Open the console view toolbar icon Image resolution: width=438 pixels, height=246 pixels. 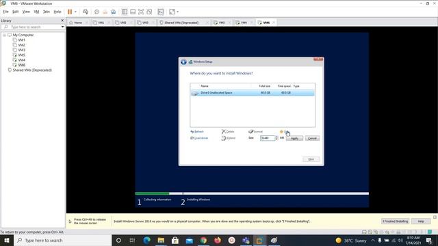coord(161,12)
